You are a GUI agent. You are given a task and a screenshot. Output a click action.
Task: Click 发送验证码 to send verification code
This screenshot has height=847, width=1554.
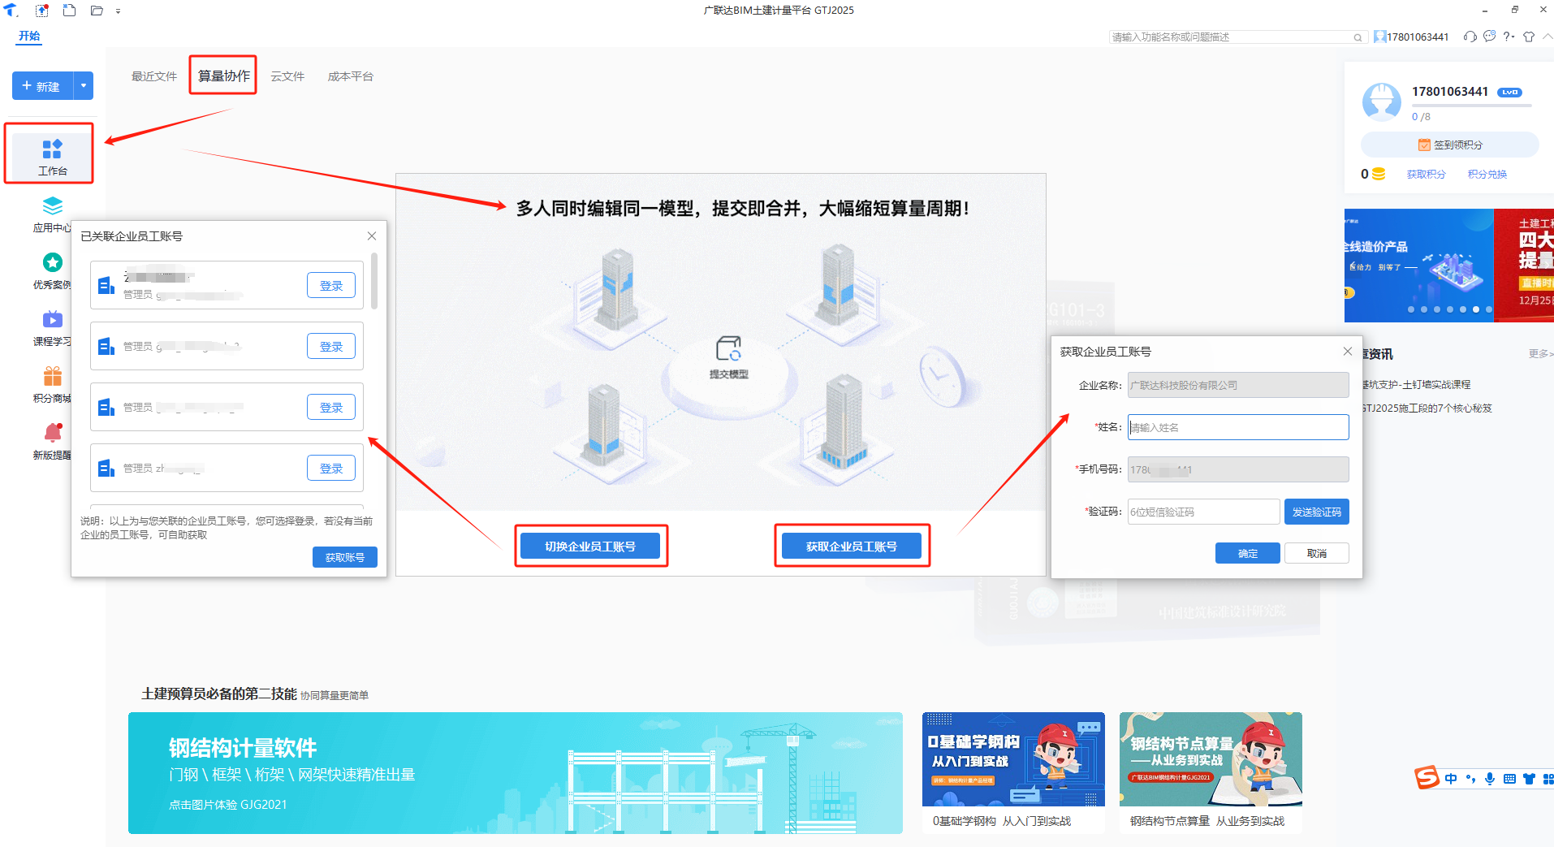point(1316,511)
